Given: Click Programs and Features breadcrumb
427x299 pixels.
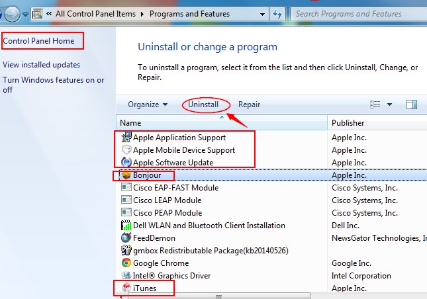Looking at the screenshot, I should [189, 14].
